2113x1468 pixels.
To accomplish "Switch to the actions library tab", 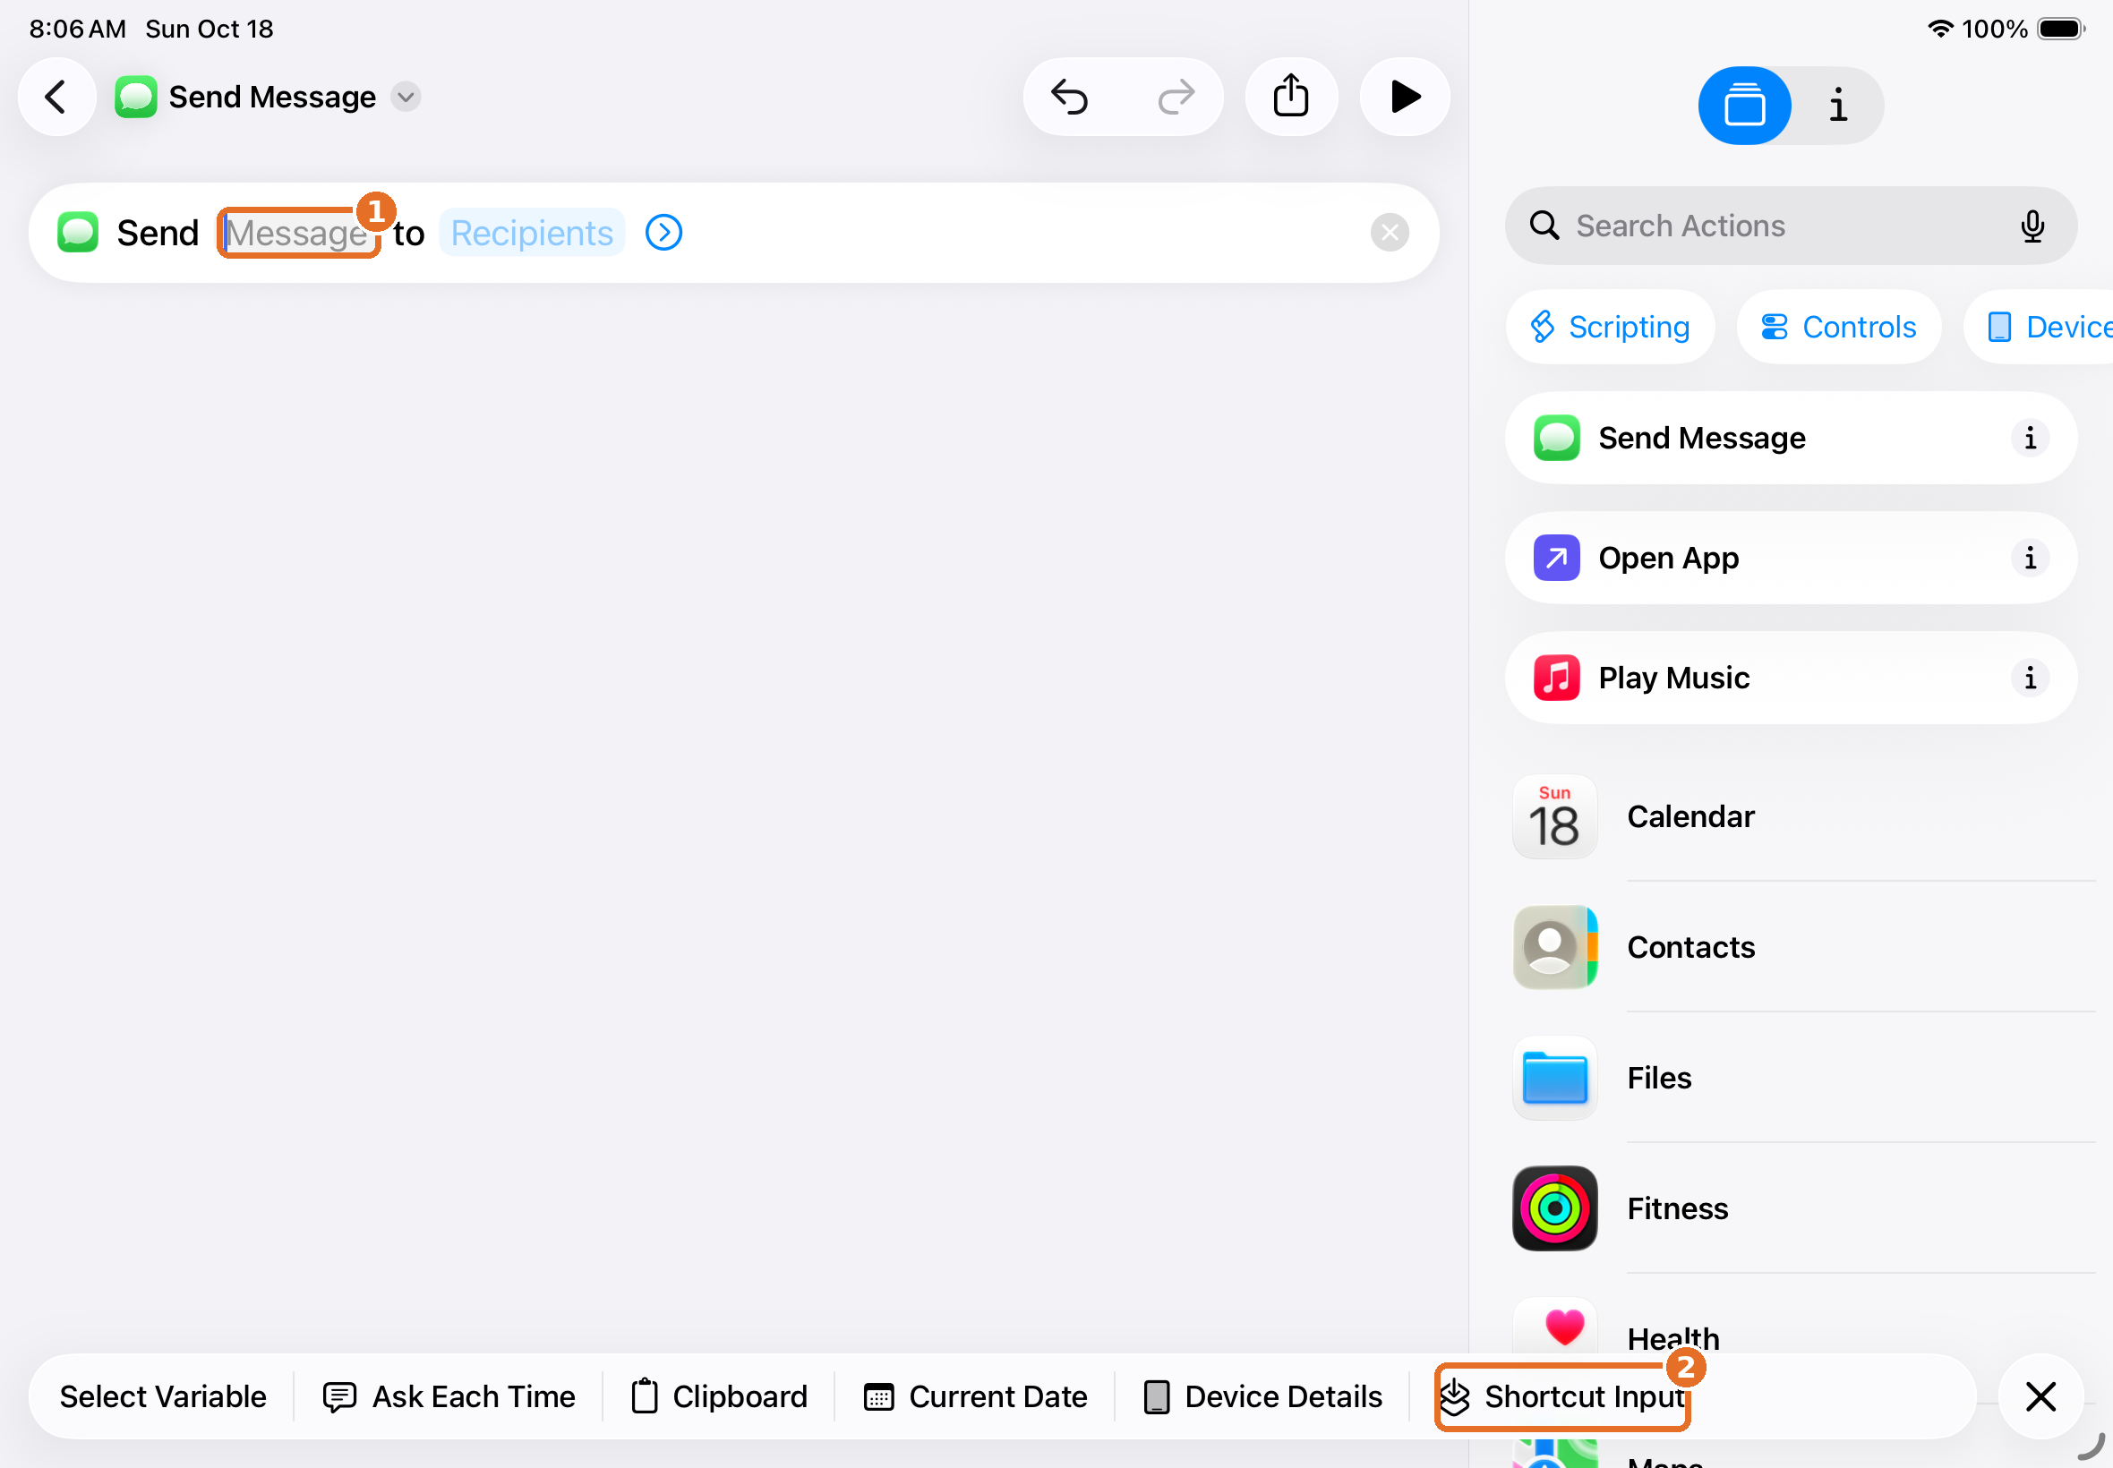I will point(1744,106).
